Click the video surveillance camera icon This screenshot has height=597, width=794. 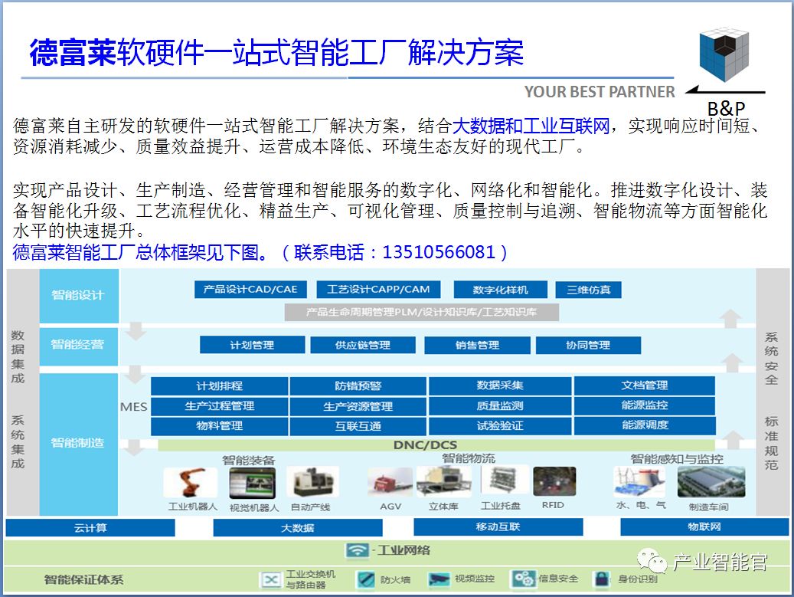[x=439, y=579]
